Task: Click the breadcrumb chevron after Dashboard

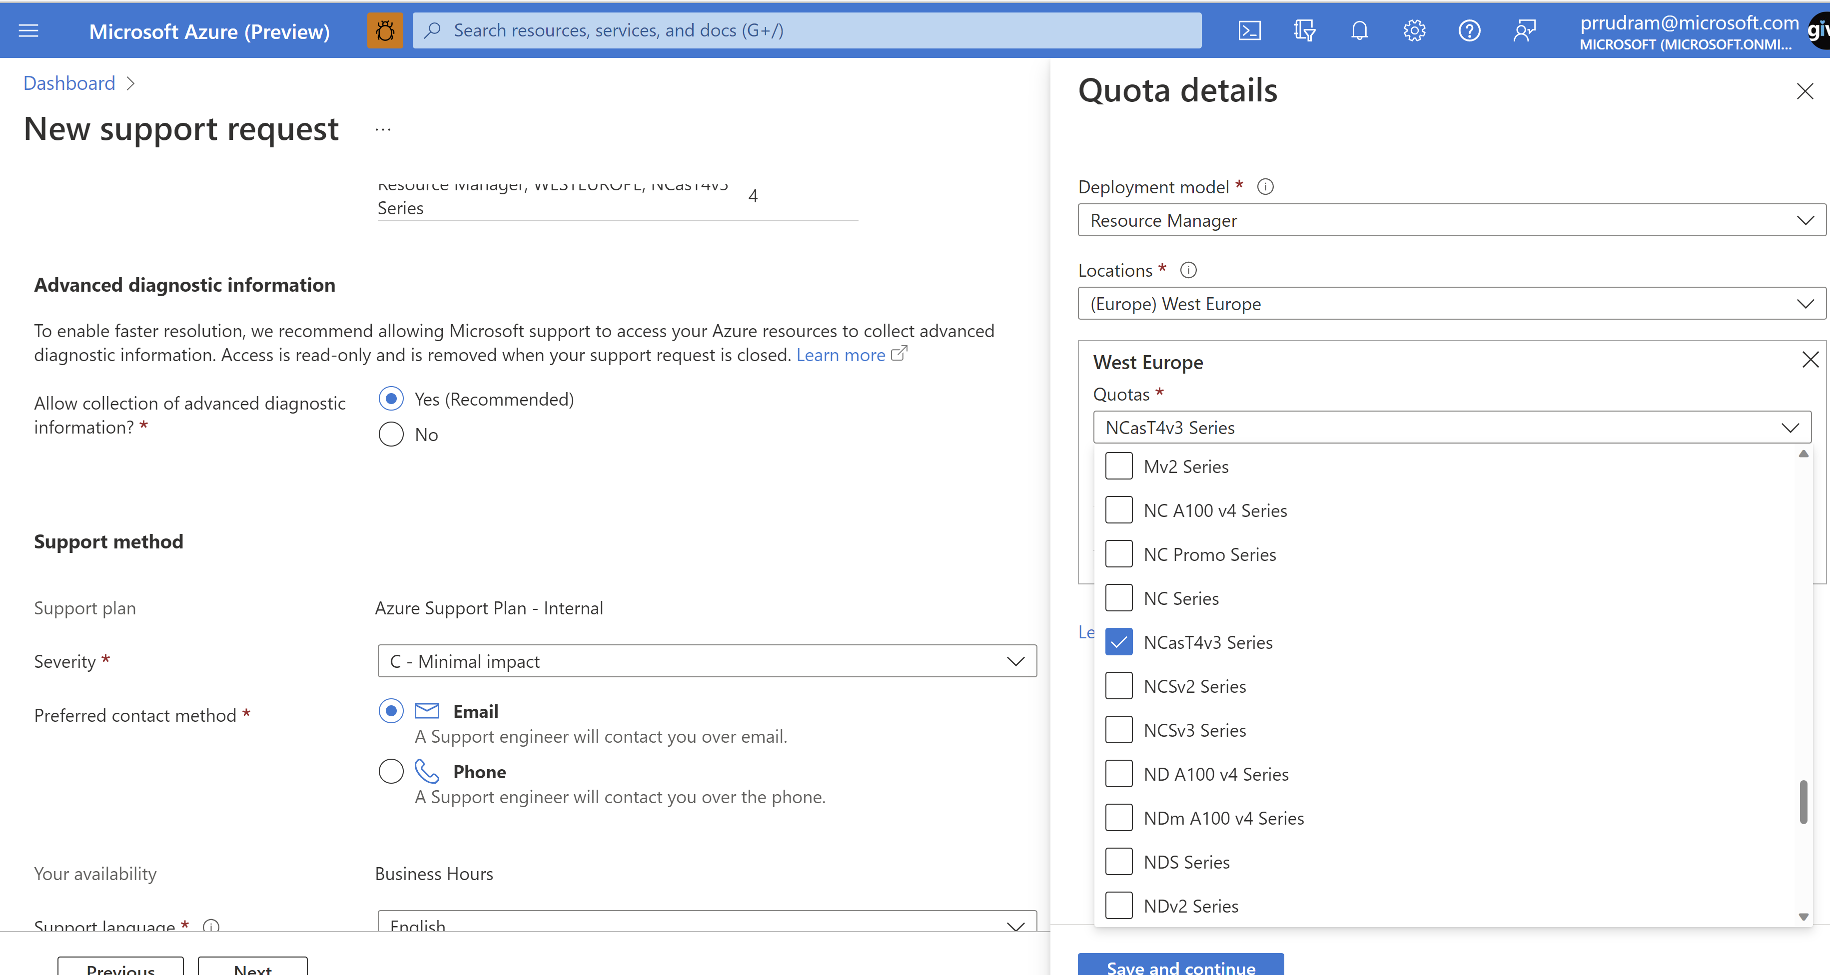Action: point(130,84)
